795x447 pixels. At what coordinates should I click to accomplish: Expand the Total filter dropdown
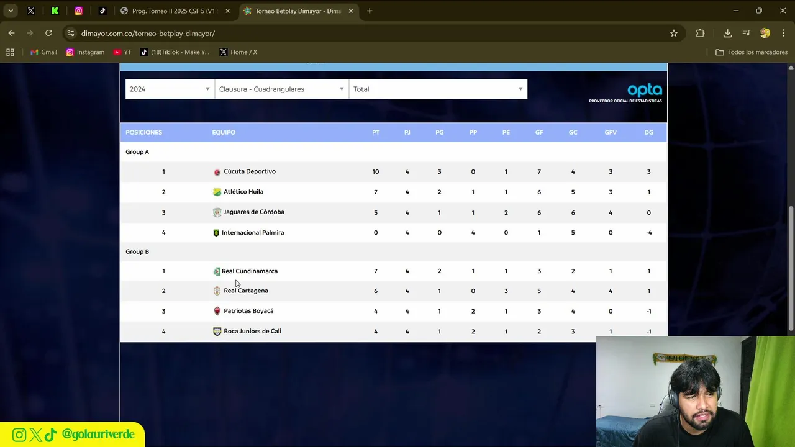[438, 89]
